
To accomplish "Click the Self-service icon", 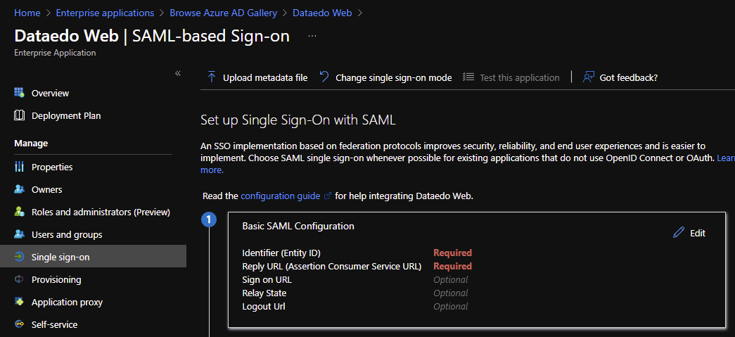I will 19,324.
